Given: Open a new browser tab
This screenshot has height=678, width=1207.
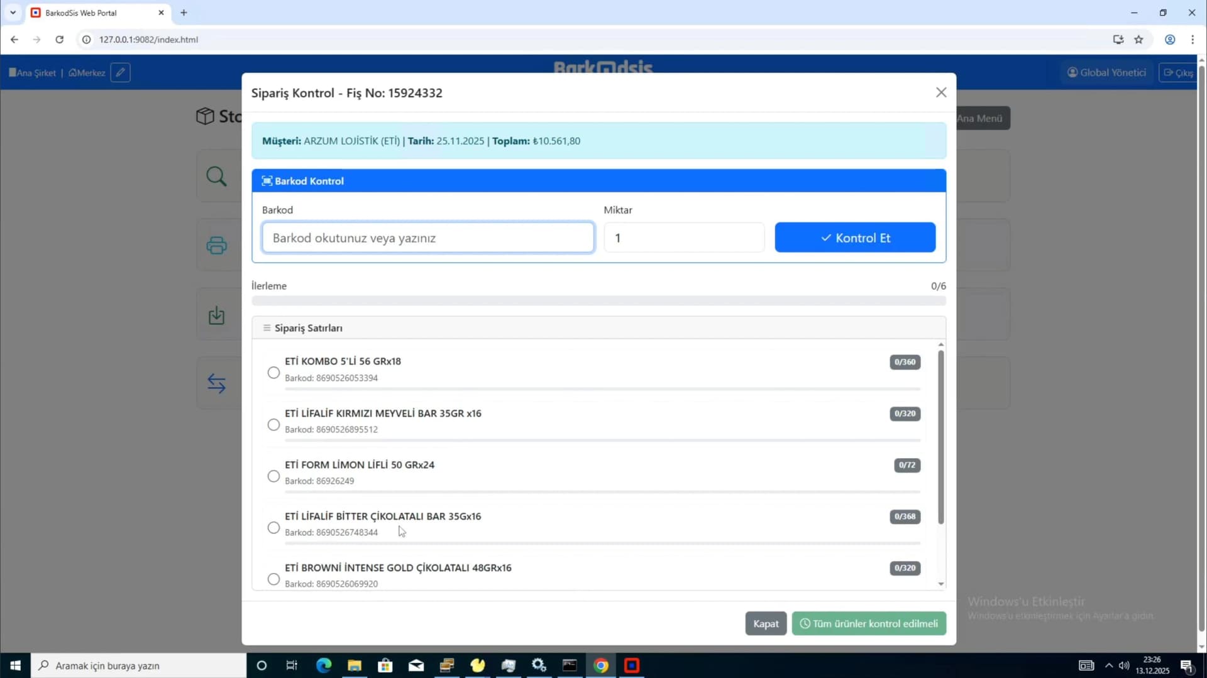Looking at the screenshot, I should [184, 13].
